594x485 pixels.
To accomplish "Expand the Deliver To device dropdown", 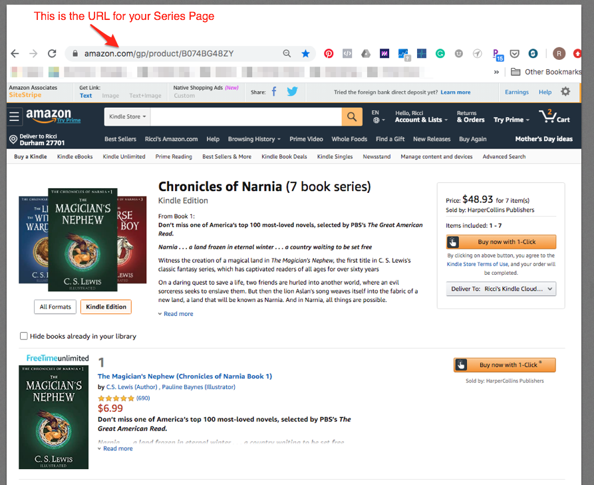I will point(501,289).
